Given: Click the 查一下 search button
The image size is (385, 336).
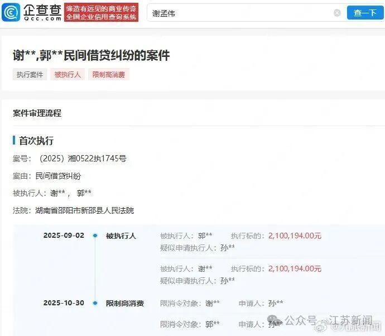Looking at the screenshot, I should (x=365, y=13).
